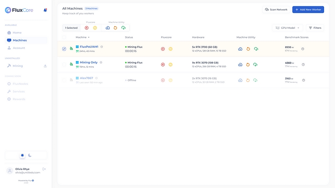335x188 pixels.
Task: Click the red stop Fluxcore icon in bulk toolbar
Action: pos(87,28)
